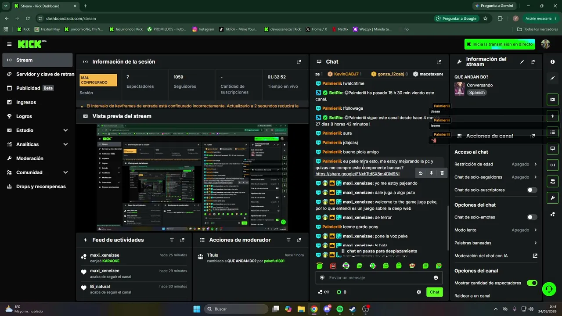This screenshot has width=562, height=316.
Task: Open chat settings gear icon
Action: tap(419, 292)
